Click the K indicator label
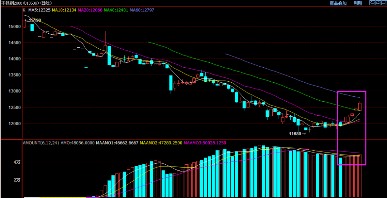The width and height of the screenshot is (387, 198). [24, 10]
